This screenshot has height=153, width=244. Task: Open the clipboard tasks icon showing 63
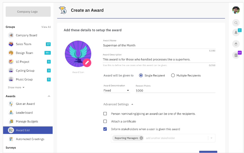[x=236, y=55]
